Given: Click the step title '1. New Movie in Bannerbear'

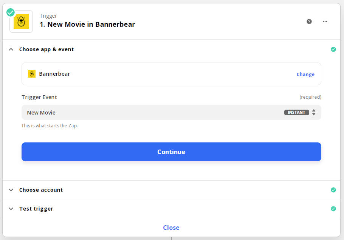Looking at the screenshot, I should coord(87,24).
